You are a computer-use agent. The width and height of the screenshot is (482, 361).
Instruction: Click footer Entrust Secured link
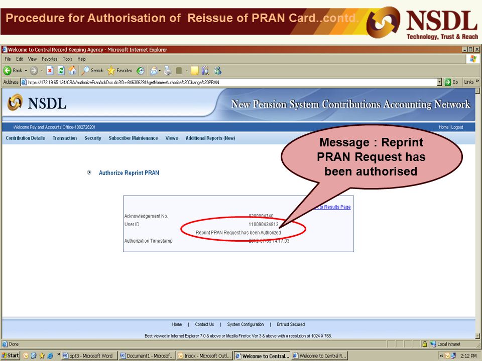[x=291, y=324]
